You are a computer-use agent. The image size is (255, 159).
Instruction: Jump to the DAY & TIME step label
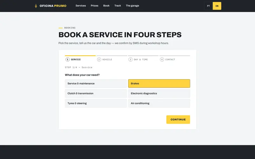click(x=141, y=59)
